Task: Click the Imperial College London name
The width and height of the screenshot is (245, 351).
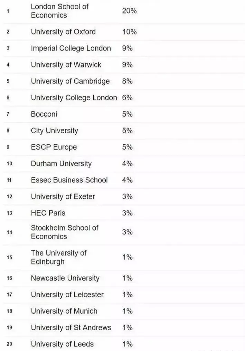Action: (71, 48)
